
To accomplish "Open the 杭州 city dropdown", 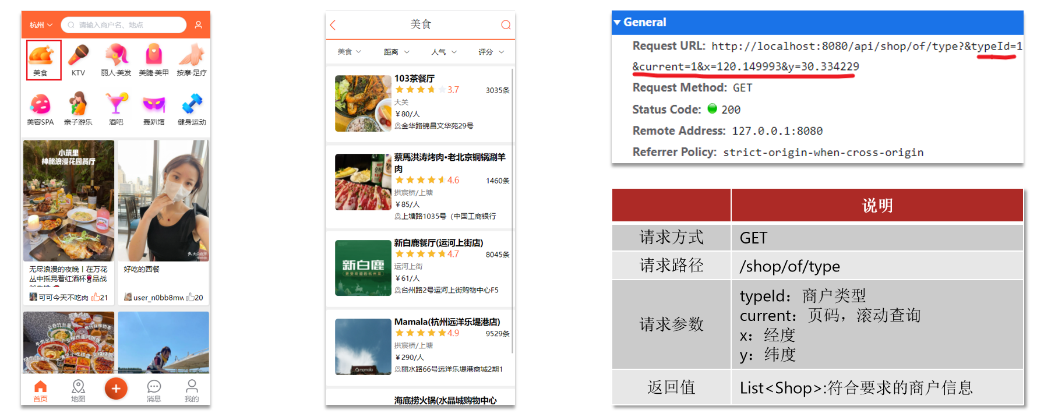I will [41, 25].
